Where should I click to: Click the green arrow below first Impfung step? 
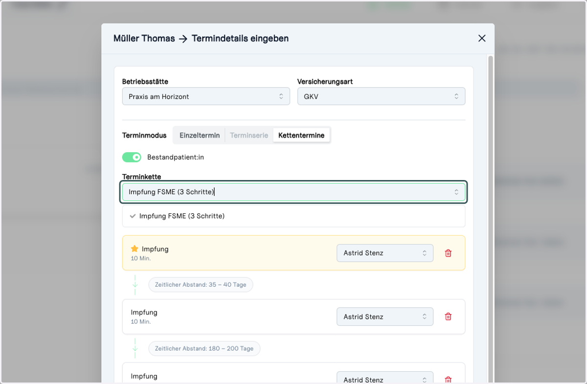pyautogui.click(x=135, y=285)
